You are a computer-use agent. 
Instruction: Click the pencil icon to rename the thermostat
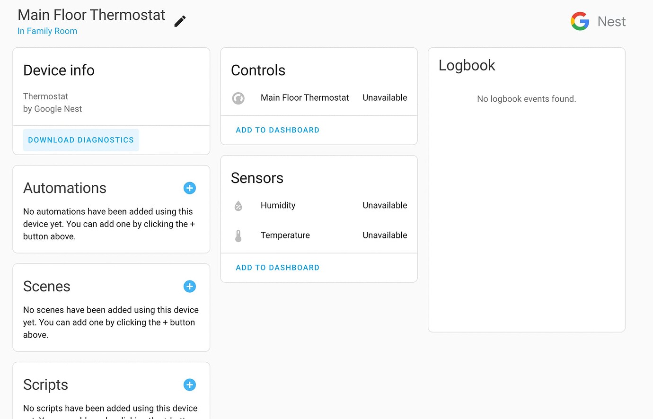pyautogui.click(x=180, y=21)
